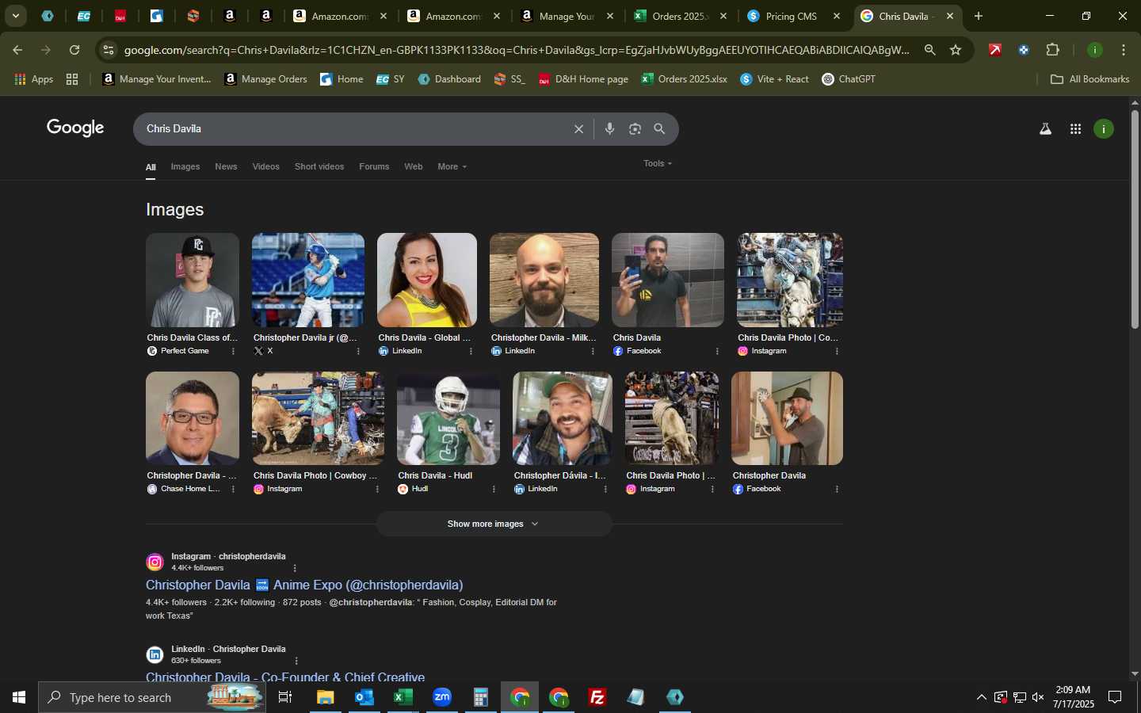Open a new browser tab
The image size is (1141, 713).
[x=979, y=16]
